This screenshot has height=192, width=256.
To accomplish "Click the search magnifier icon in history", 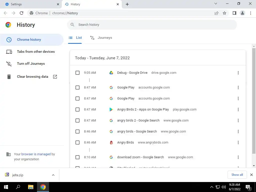I will pyautogui.click(x=72, y=25).
